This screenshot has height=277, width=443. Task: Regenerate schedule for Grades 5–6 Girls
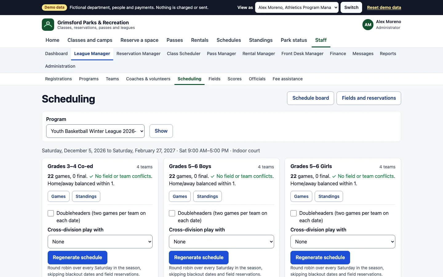coord(320,258)
